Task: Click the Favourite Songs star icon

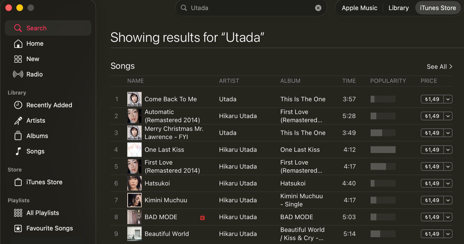Action: 18,229
